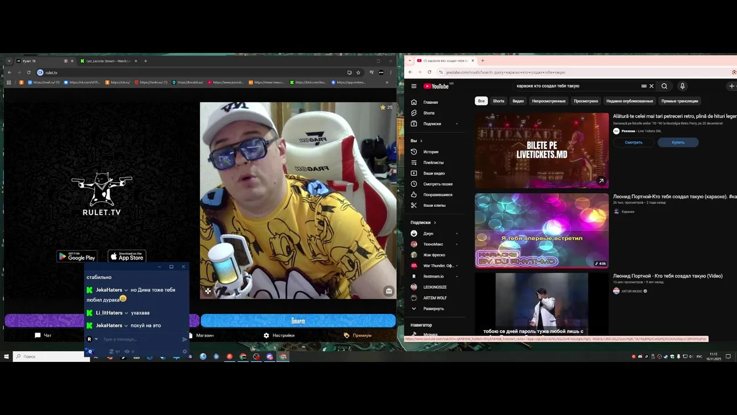Open the apps grid icon in bookmarks bar
Viewport: 737px width, 415px height.
coord(9,82)
